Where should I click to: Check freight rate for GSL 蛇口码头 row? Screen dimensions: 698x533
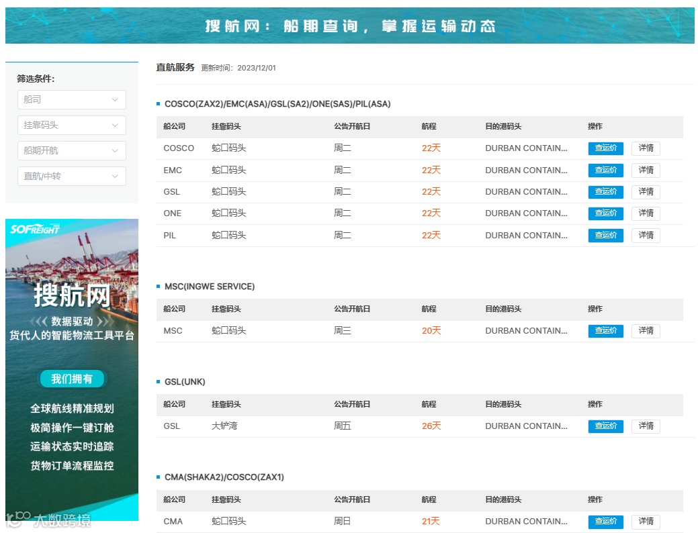point(605,192)
